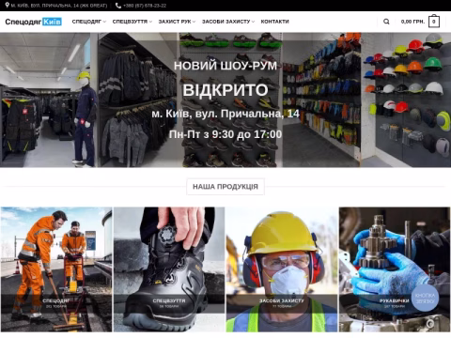Image resolution: width=451 pixels, height=338 pixels.
Task: Open the Захист рук menu item
Action: tap(175, 22)
